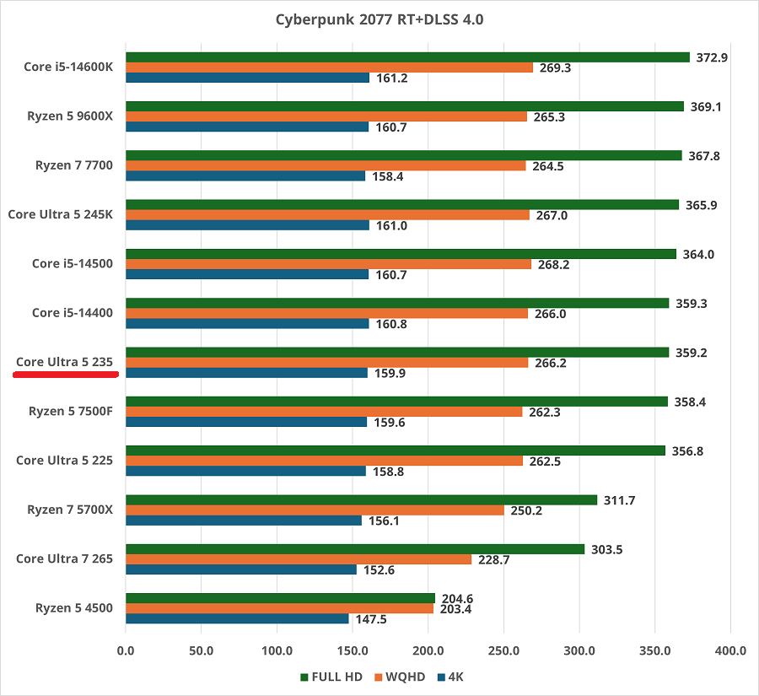Viewport: 759px width, 696px height.
Task: Click the 158.4 value label
Action: [x=388, y=177]
